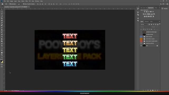Select the Gradient tool
The image size is (169, 95).
coord(2,37)
